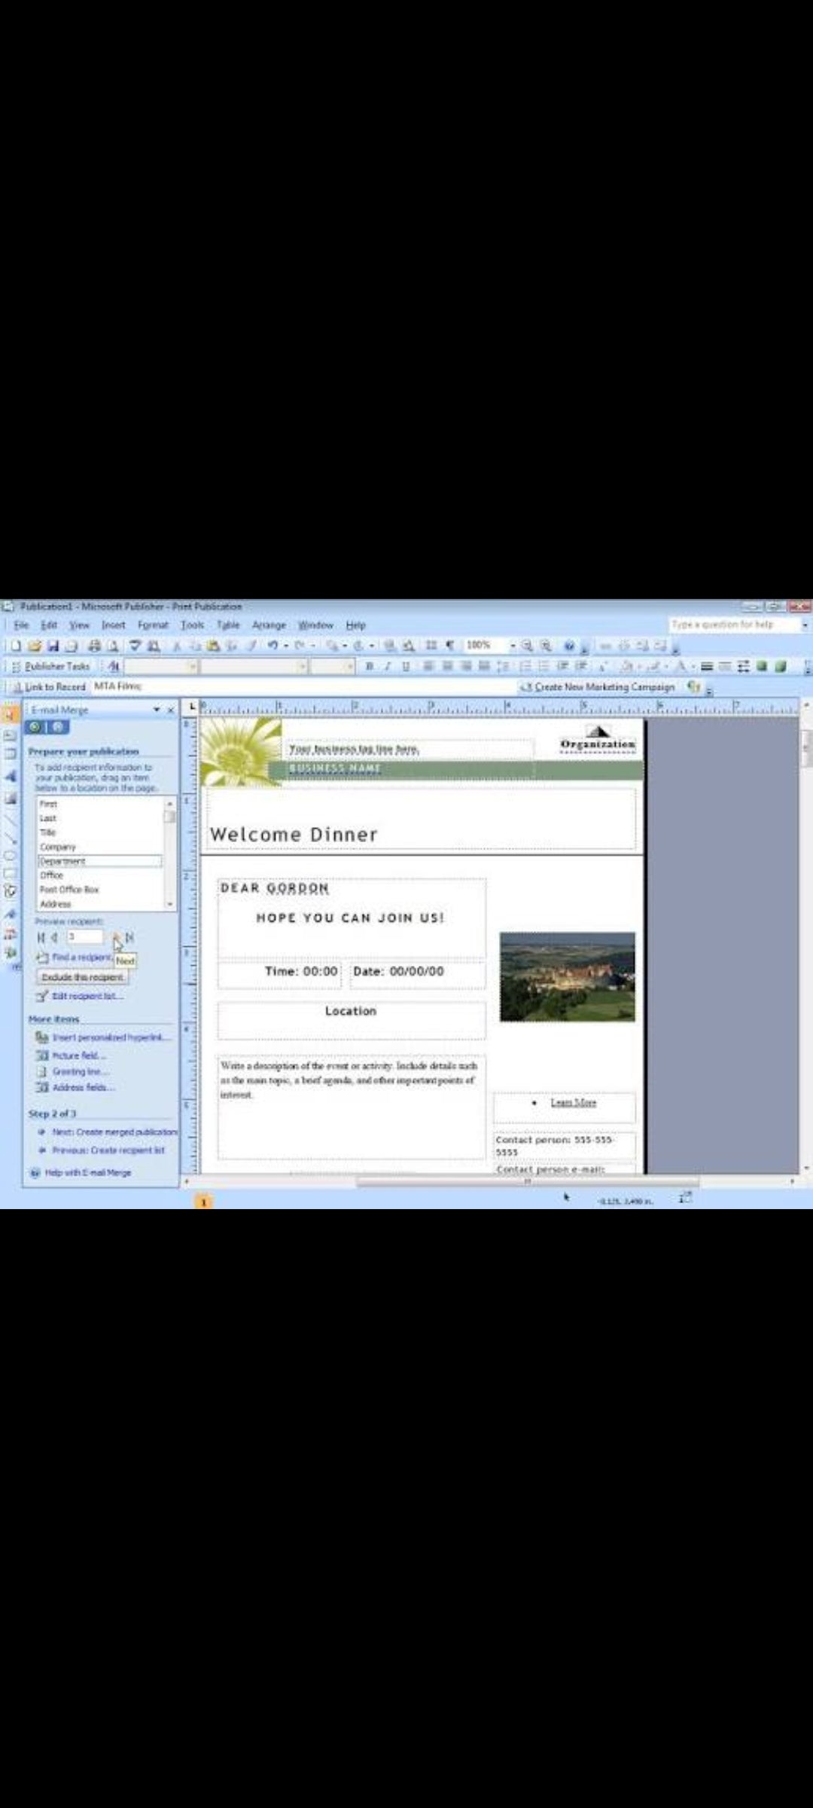Open the Type a question for help dropdown
The width and height of the screenshot is (813, 1808).
point(804,625)
